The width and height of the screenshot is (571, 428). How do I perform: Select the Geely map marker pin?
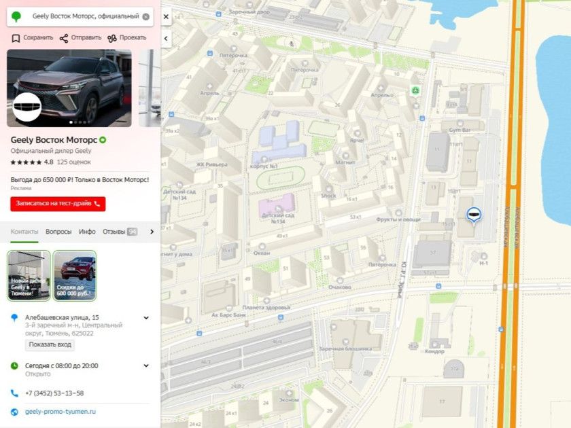(x=474, y=215)
